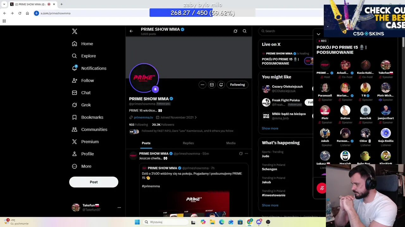Click Grok explain icon on first post
405x227 pixels.
coord(241,154)
